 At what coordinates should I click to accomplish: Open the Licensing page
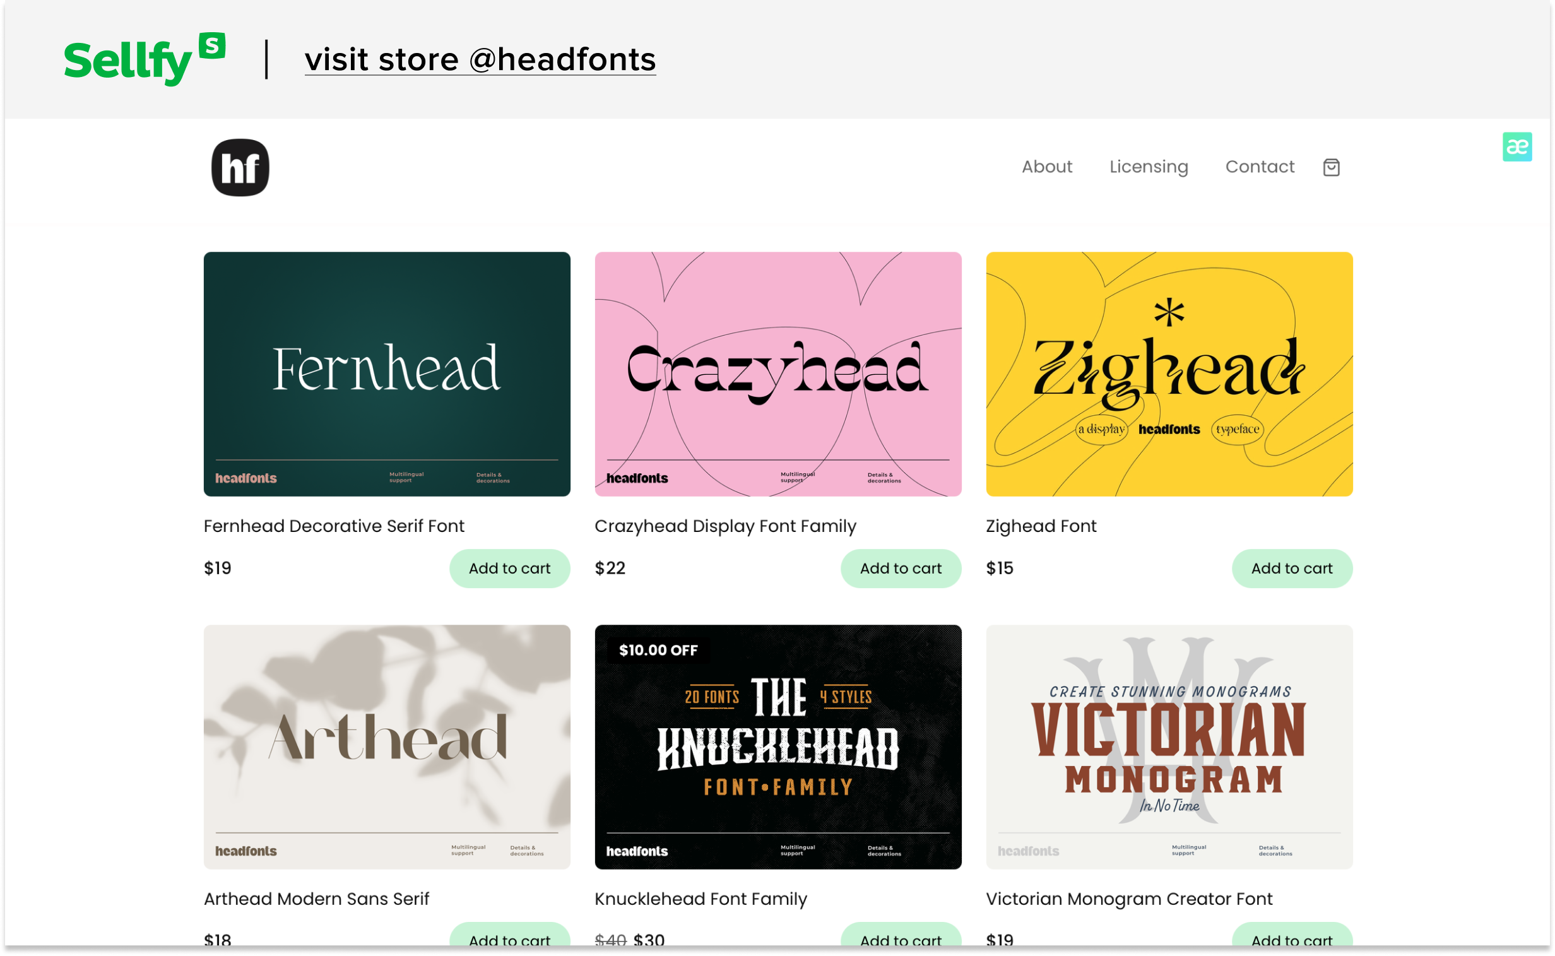pos(1149,167)
